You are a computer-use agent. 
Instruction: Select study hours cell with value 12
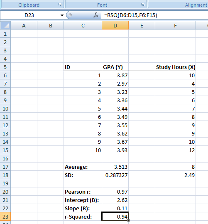tap(175, 150)
